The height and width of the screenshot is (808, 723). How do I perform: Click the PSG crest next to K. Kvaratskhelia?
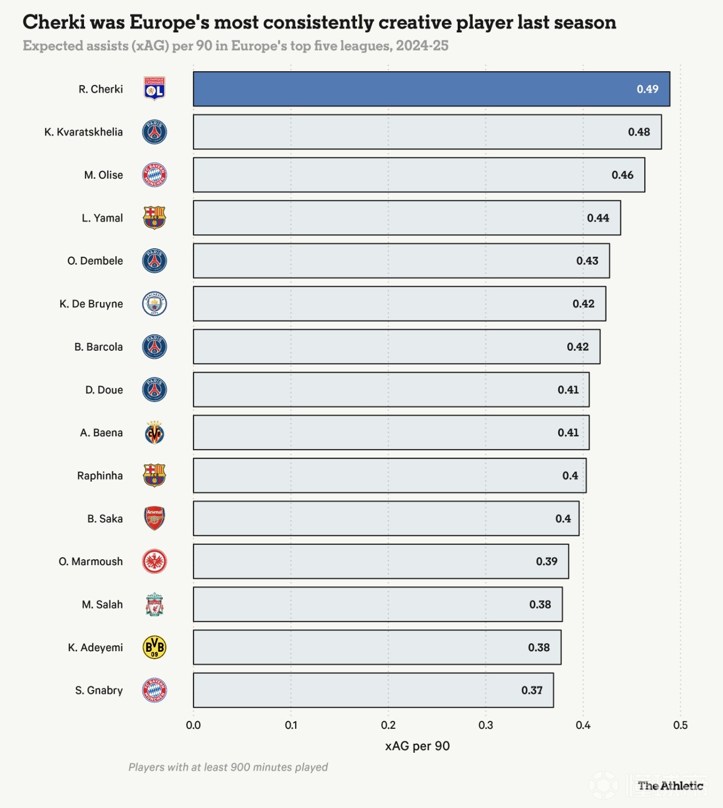tap(155, 132)
